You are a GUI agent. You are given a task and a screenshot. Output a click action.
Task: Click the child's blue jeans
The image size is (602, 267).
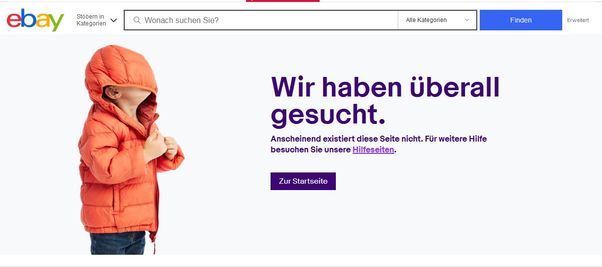[118, 243]
